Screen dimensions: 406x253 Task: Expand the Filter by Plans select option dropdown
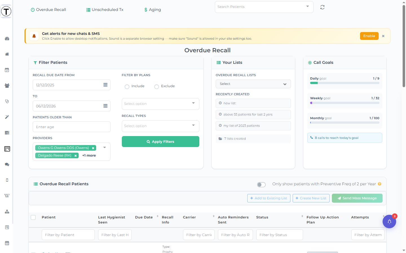[160, 104]
